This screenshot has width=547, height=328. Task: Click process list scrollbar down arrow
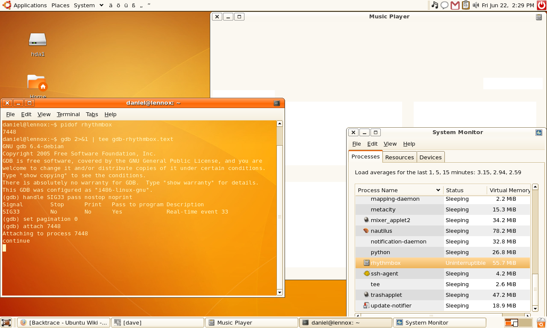coord(535,308)
